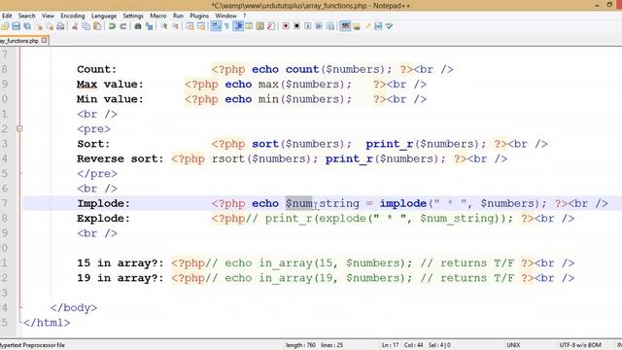Click the 'Count:' label in the editor
This screenshot has height=350, width=622.
coord(97,69)
